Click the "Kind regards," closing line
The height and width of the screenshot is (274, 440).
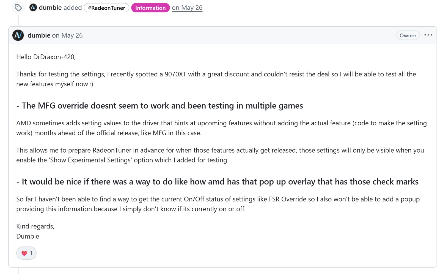tap(35, 226)
